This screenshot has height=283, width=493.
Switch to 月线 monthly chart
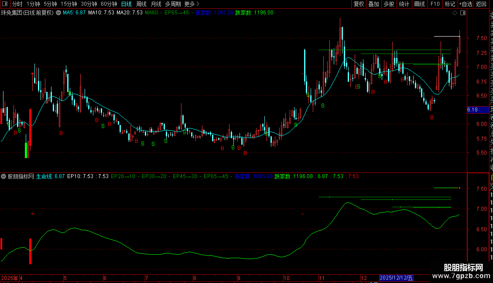pos(156,4)
